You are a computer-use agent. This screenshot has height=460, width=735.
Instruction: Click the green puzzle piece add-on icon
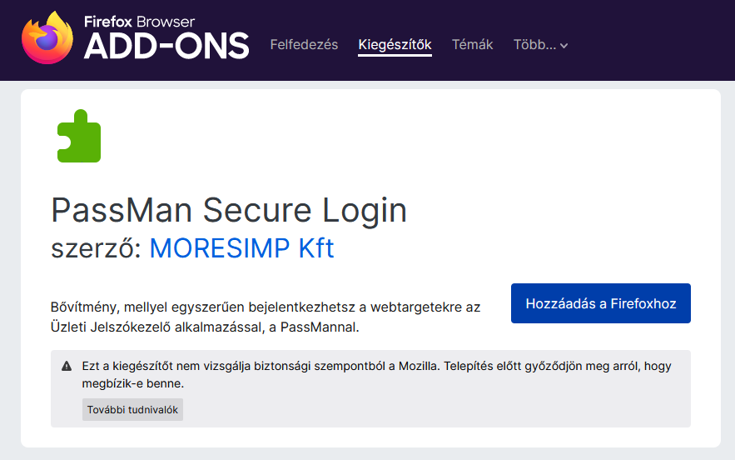[79, 136]
